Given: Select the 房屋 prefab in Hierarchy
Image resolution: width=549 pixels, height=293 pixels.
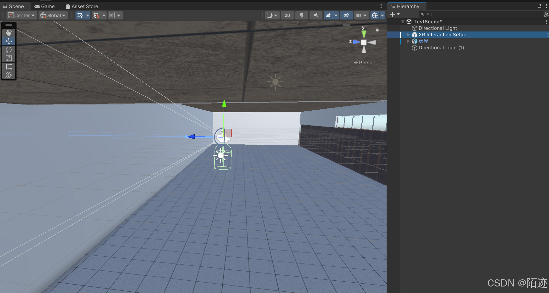Looking at the screenshot, I should click(423, 41).
